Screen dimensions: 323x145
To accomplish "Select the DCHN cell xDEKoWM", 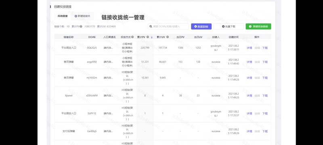I will [92, 96].
